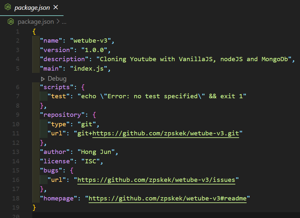
Task: Open the package.json breadcrumb item
Action: [36, 22]
